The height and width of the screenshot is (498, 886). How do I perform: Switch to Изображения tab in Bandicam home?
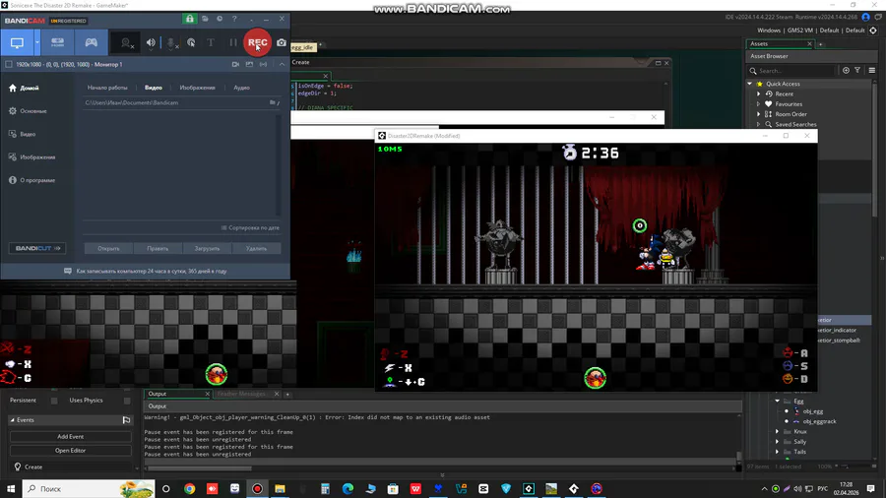pyautogui.click(x=197, y=88)
